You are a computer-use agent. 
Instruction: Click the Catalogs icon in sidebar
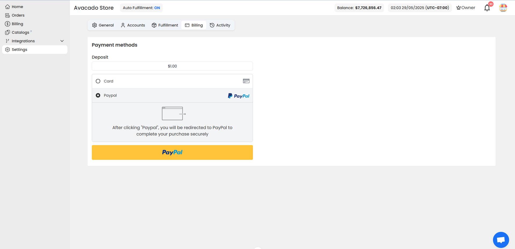[x=8, y=32]
